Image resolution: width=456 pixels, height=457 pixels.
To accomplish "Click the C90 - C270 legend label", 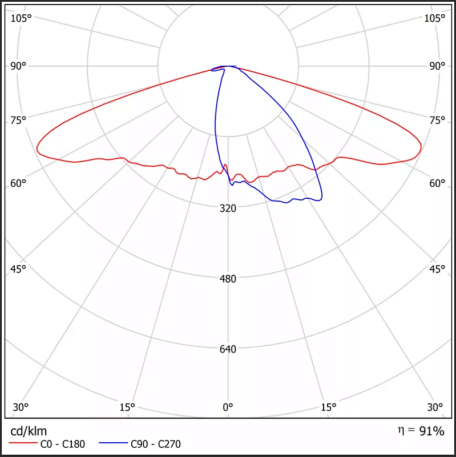I will tap(155, 444).
